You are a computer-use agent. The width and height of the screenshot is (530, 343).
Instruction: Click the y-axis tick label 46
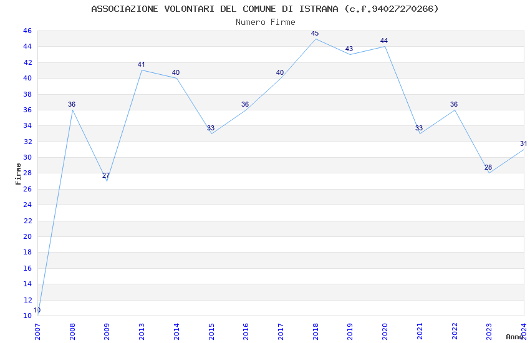27,31
